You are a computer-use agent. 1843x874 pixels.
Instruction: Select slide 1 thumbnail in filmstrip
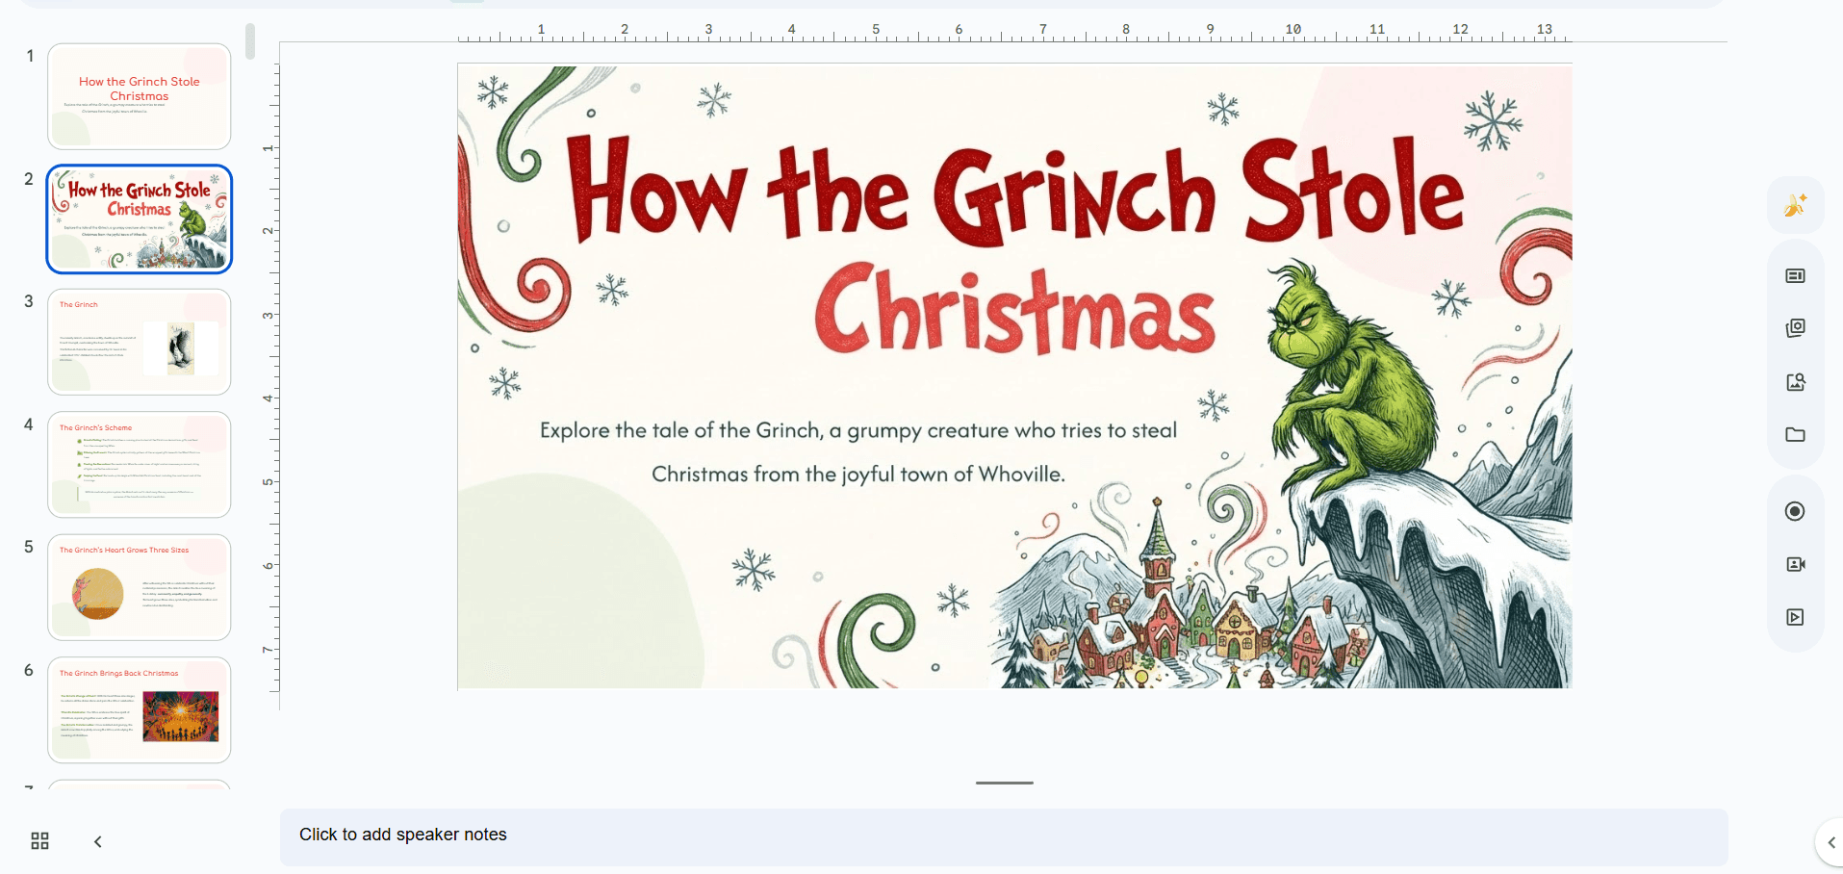(x=140, y=96)
